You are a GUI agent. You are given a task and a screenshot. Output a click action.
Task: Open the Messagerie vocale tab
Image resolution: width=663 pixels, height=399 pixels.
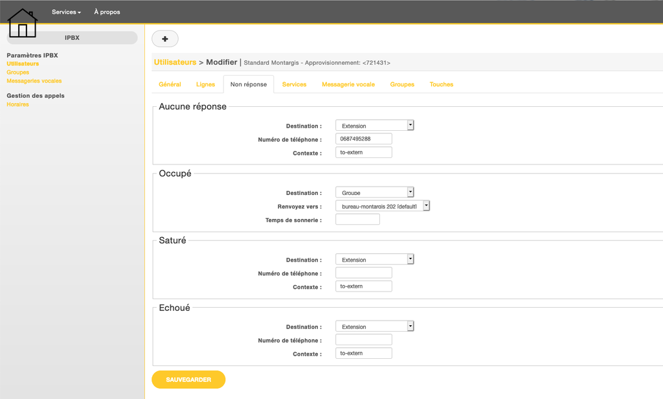click(348, 84)
